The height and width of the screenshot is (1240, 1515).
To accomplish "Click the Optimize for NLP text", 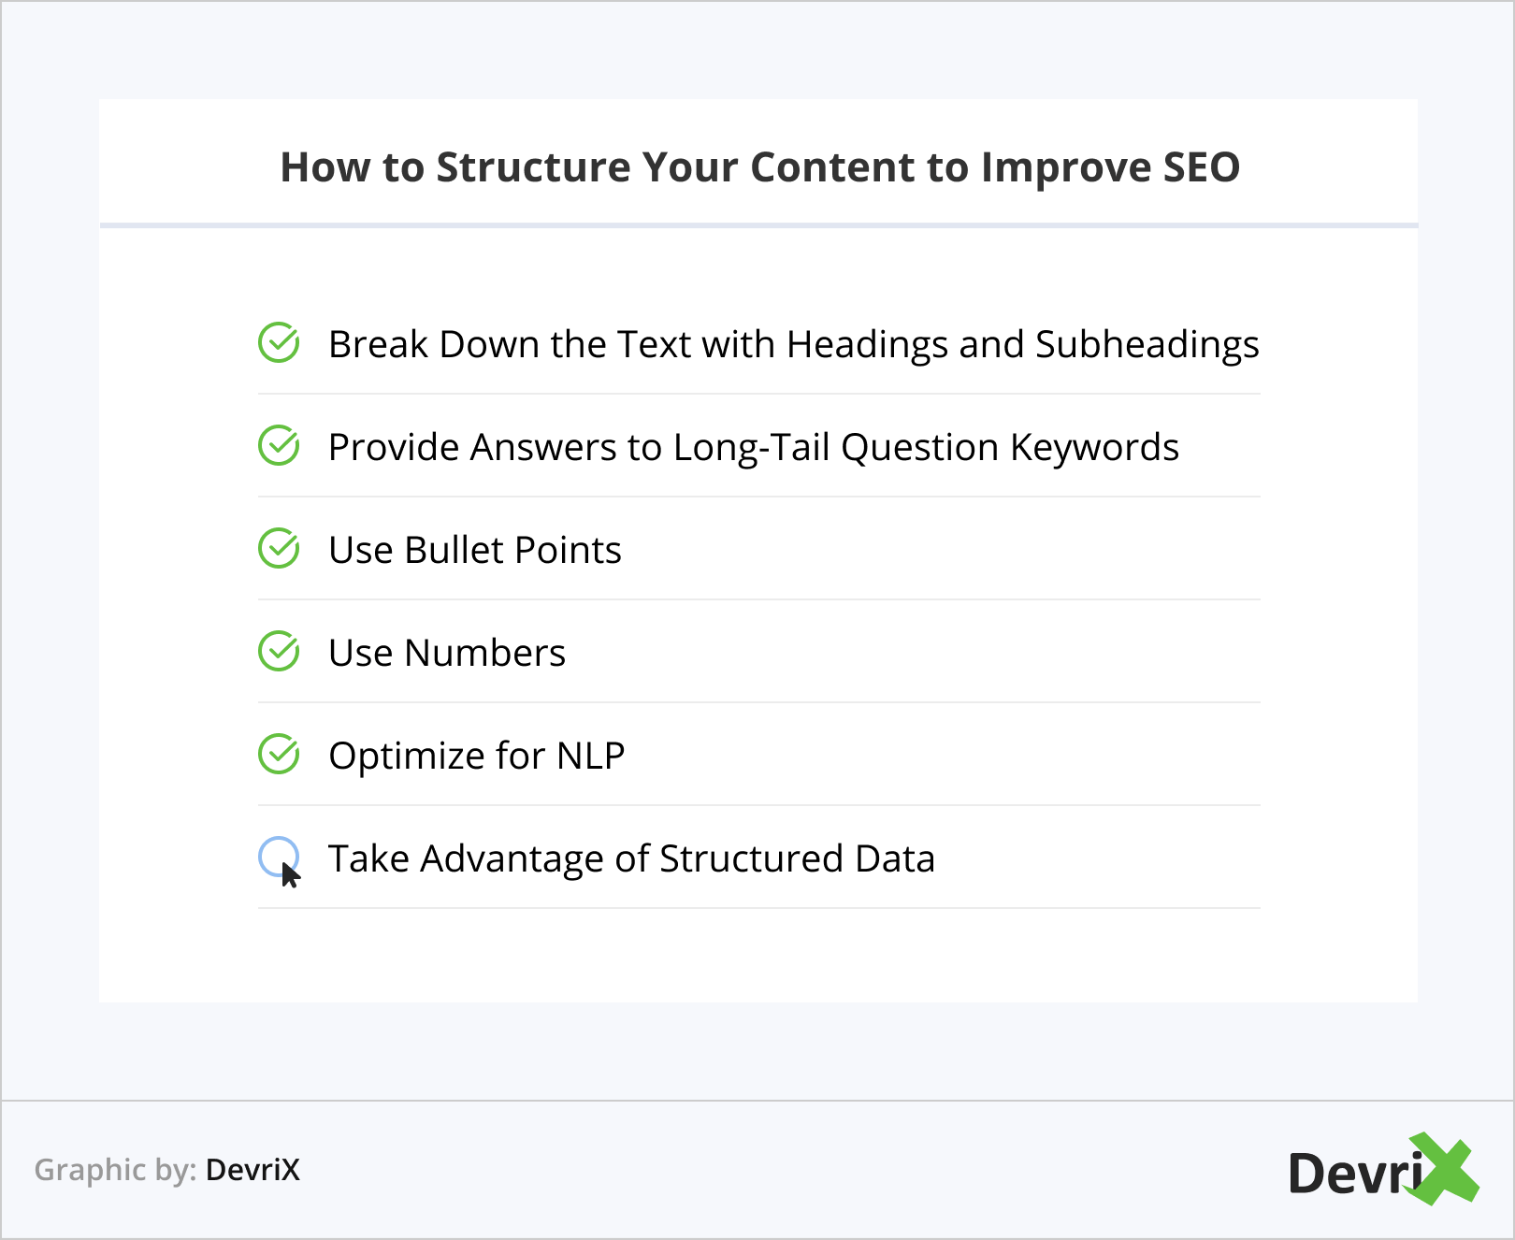I will [x=476, y=756].
